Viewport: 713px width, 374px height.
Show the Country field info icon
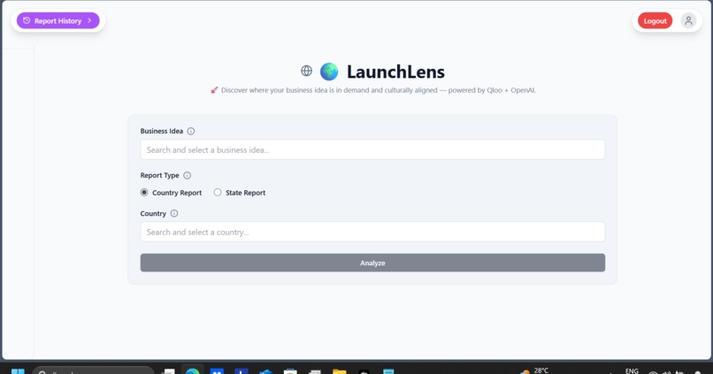click(174, 214)
